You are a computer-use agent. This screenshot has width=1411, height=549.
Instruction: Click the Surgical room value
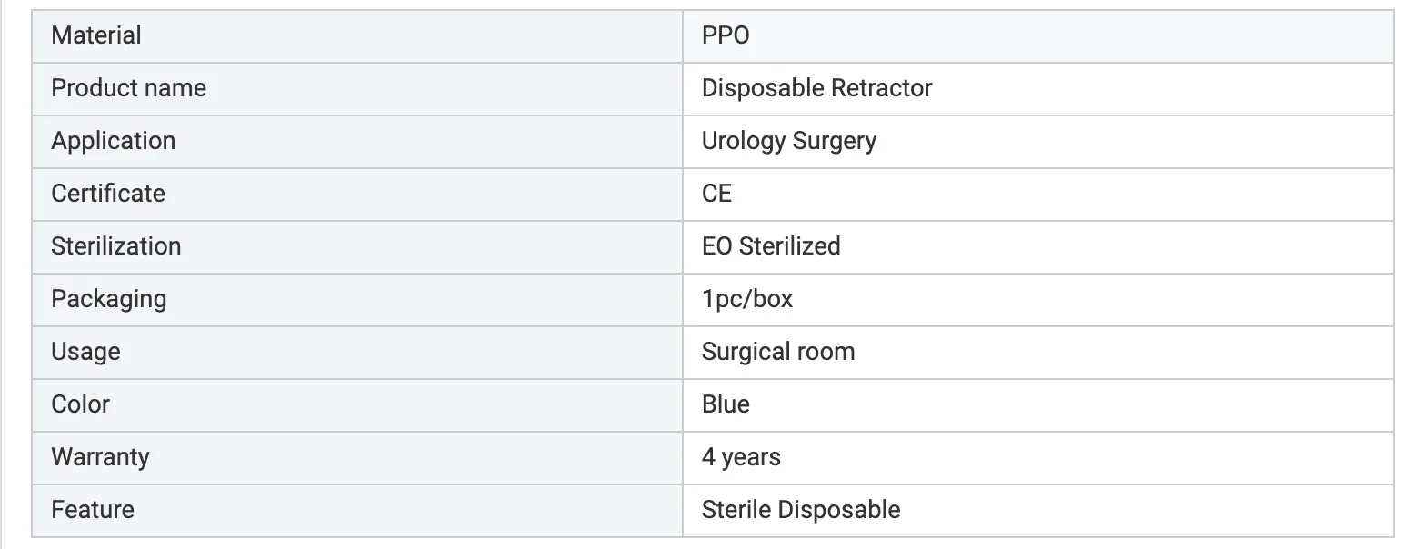pos(777,352)
